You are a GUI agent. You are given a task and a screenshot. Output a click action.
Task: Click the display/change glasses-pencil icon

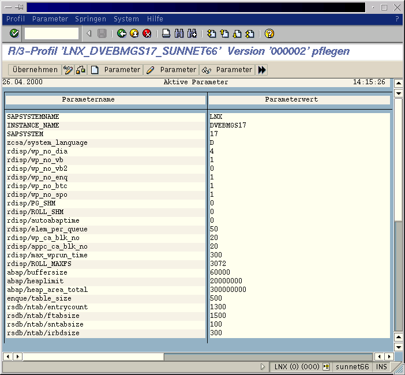point(67,70)
